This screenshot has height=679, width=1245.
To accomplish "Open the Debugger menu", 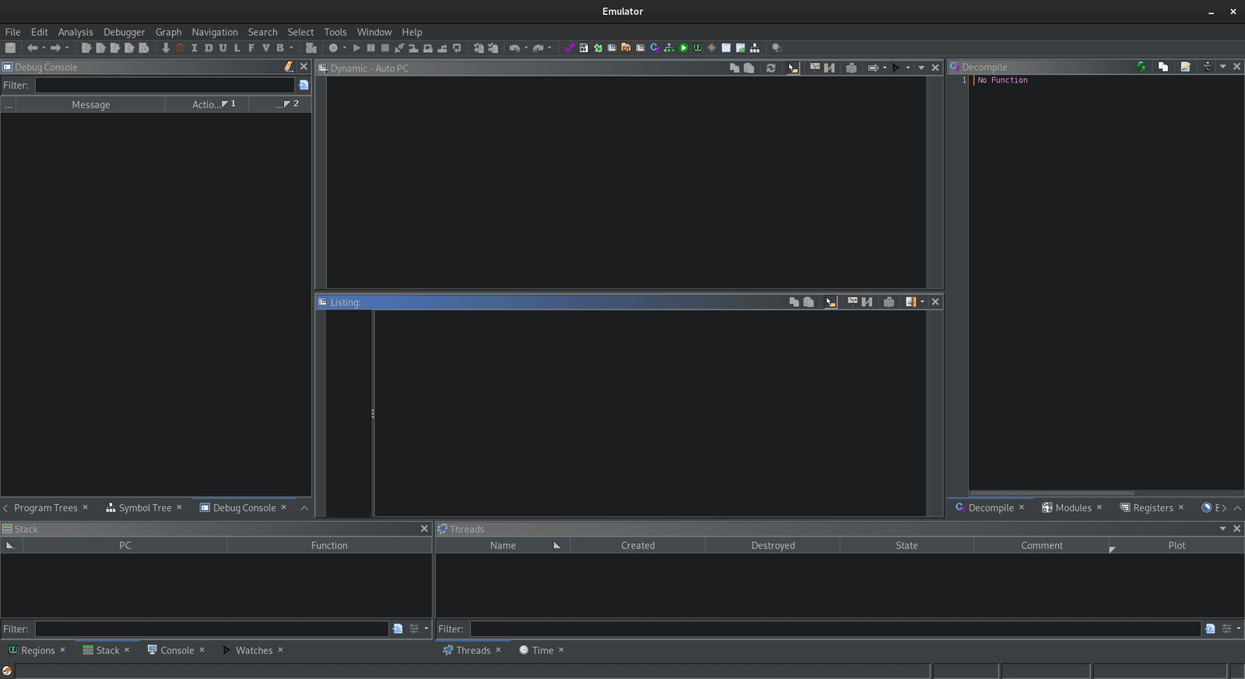I will (124, 32).
